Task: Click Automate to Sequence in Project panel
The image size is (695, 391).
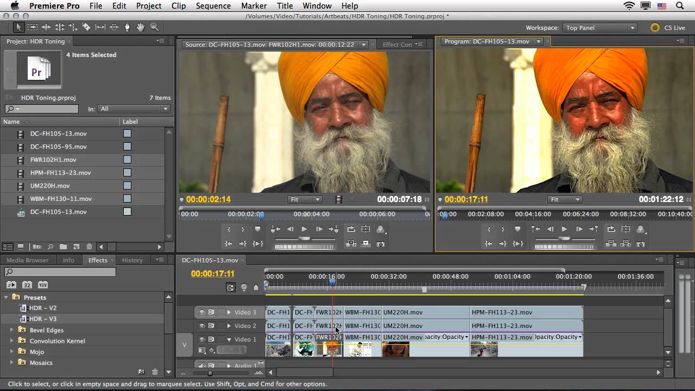Action: pos(37,247)
